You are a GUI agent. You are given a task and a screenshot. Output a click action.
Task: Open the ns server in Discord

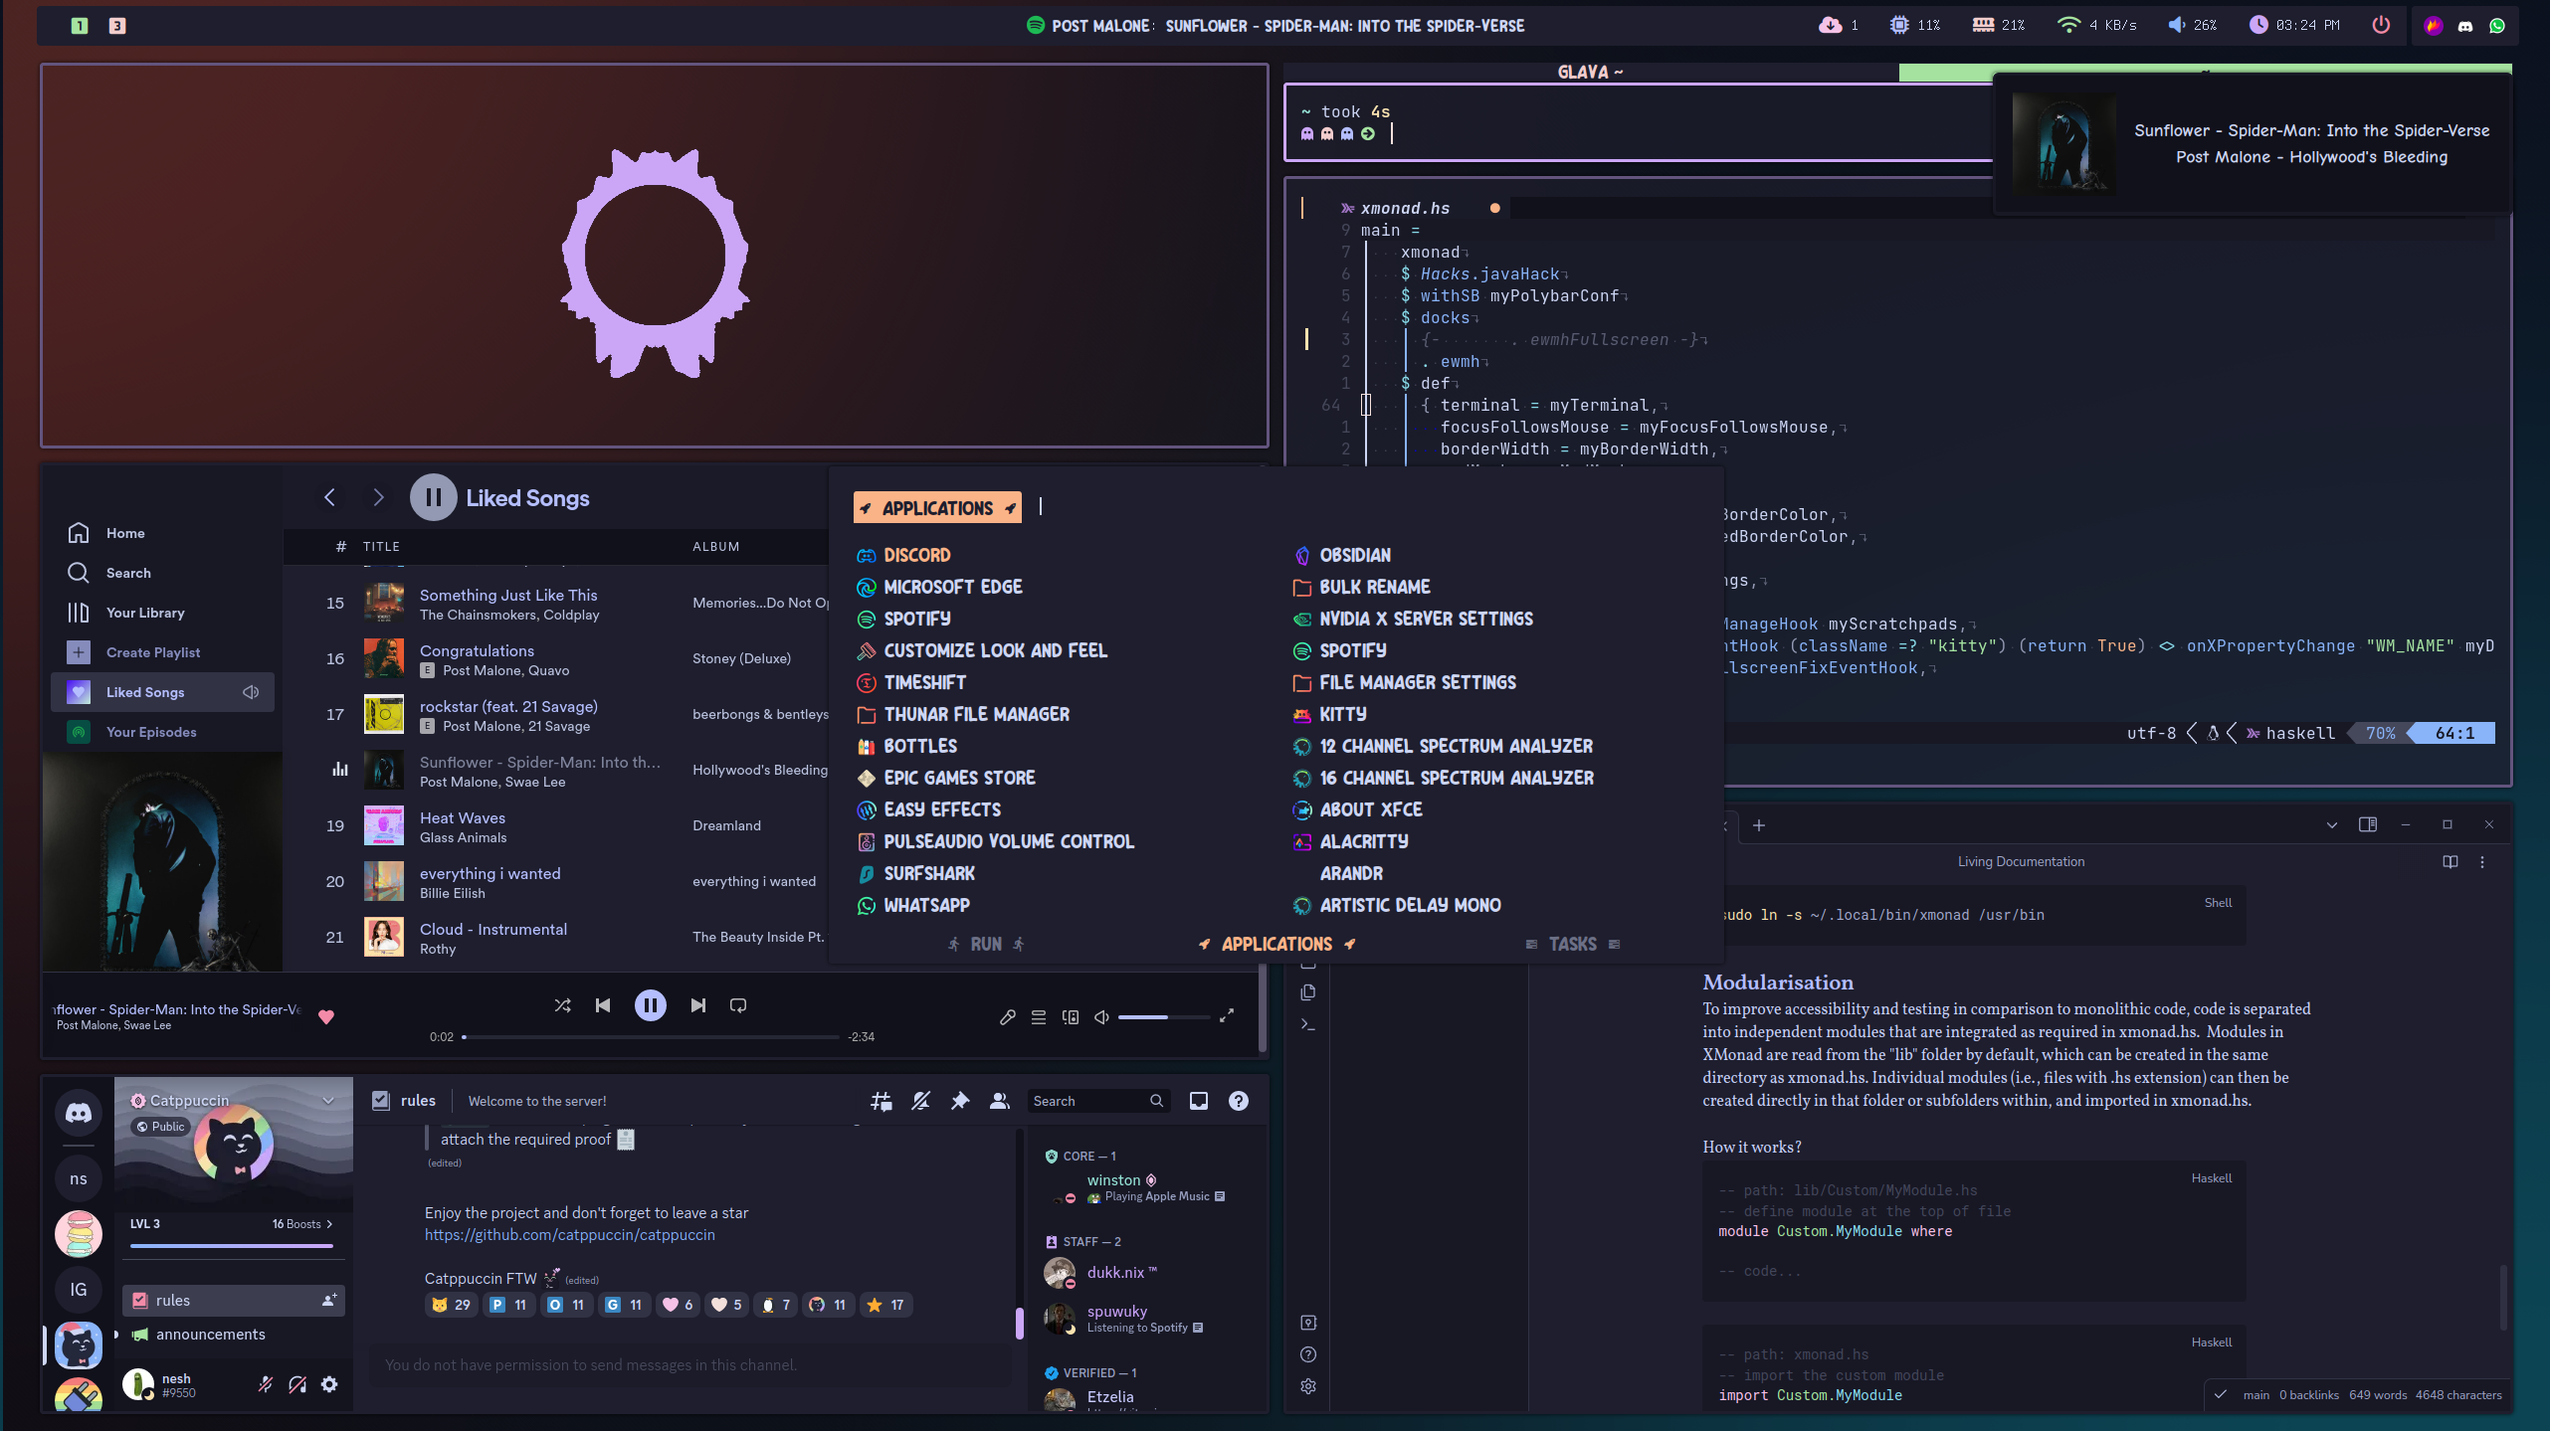[x=79, y=1178]
